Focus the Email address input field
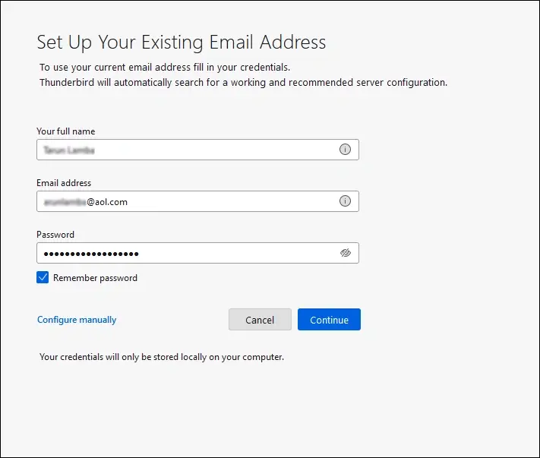Image resolution: width=540 pixels, height=458 pixels. (x=197, y=201)
